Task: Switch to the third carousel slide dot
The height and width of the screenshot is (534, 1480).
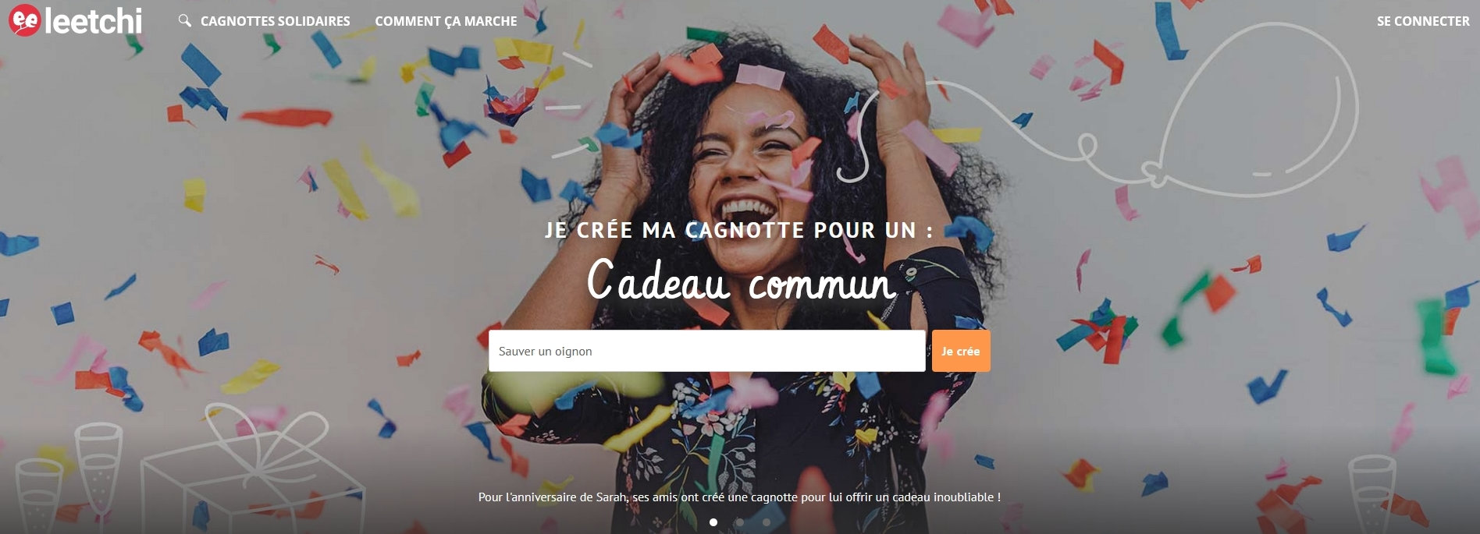Action: pyautogui.click(x=766, y=522)
